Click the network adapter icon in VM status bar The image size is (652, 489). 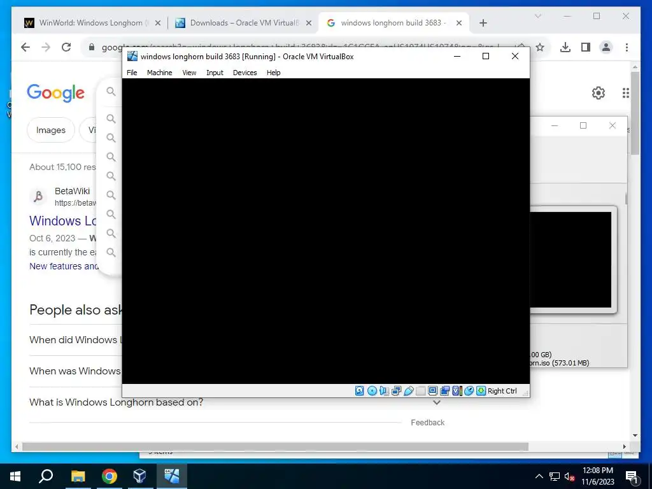coord(396,391)
